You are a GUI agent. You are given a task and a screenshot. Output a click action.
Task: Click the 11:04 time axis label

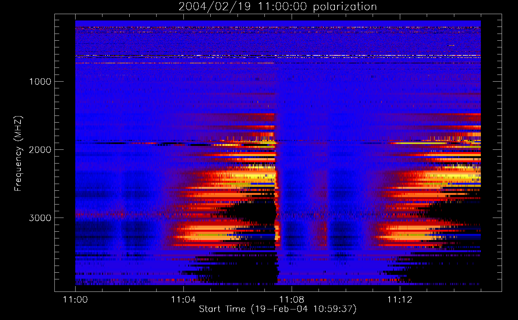[183, 300]
